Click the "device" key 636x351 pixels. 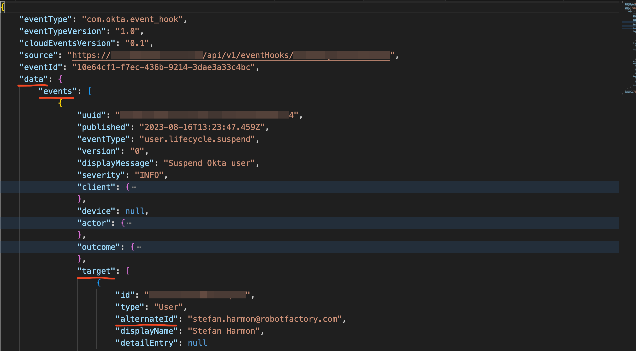pos(96,211)
